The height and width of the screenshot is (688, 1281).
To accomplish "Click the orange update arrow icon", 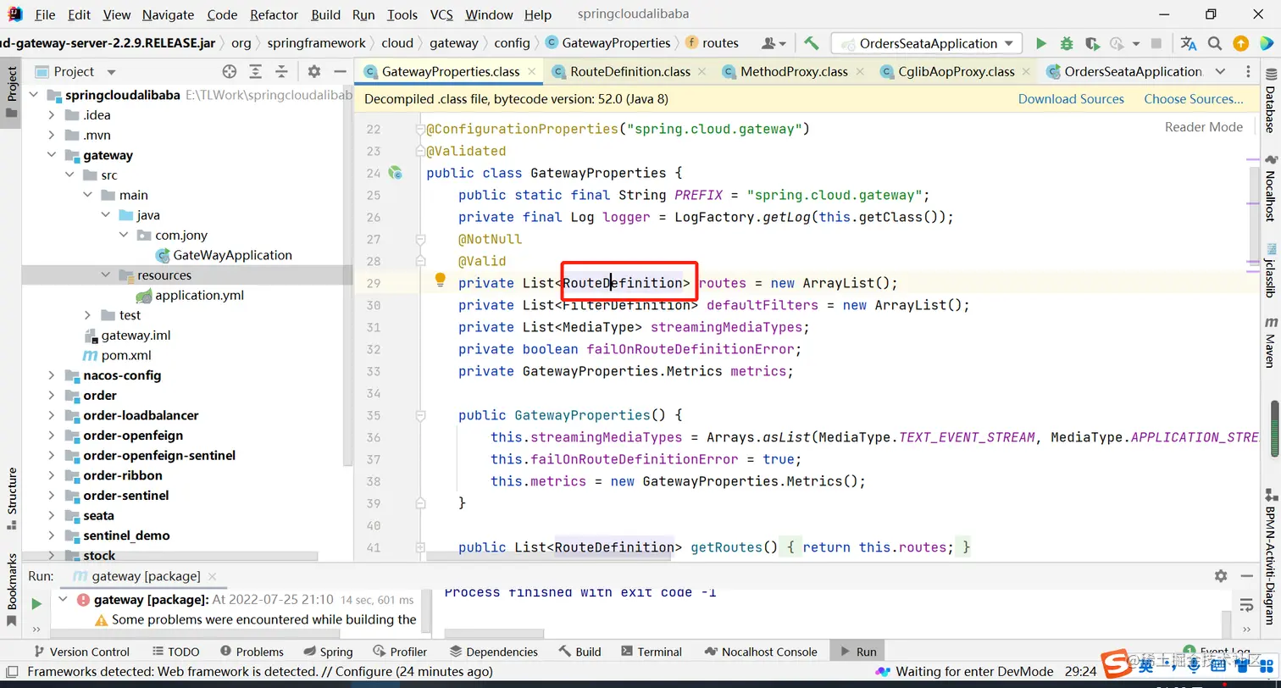I will 1240,43.
